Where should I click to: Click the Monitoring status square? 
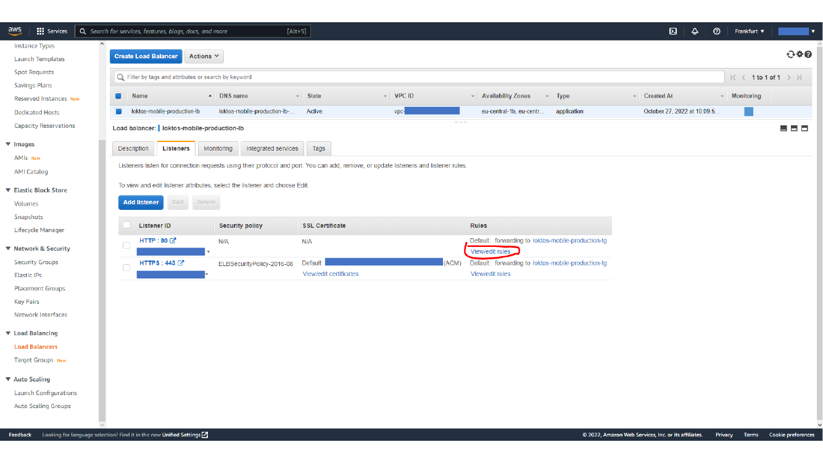coord(748,112)
